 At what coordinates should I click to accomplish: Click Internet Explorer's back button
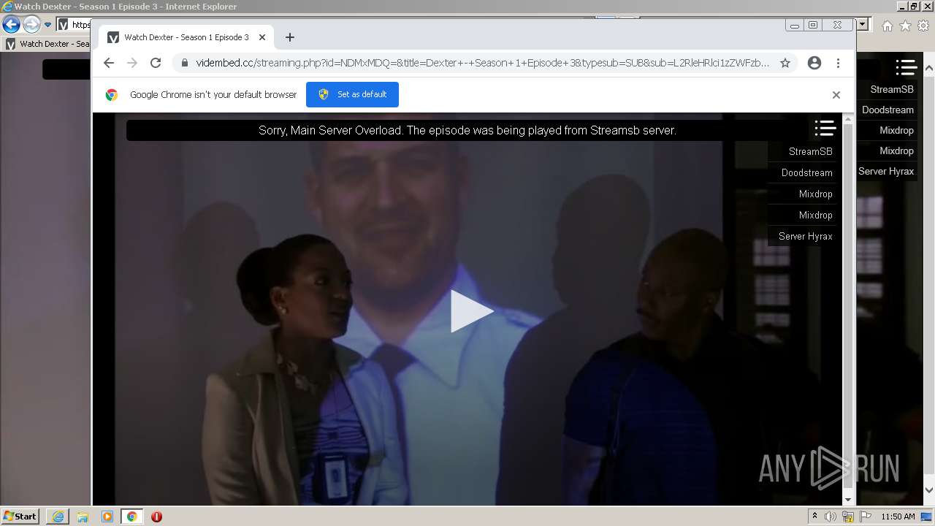pyautogui.click(x=11, y=24)
